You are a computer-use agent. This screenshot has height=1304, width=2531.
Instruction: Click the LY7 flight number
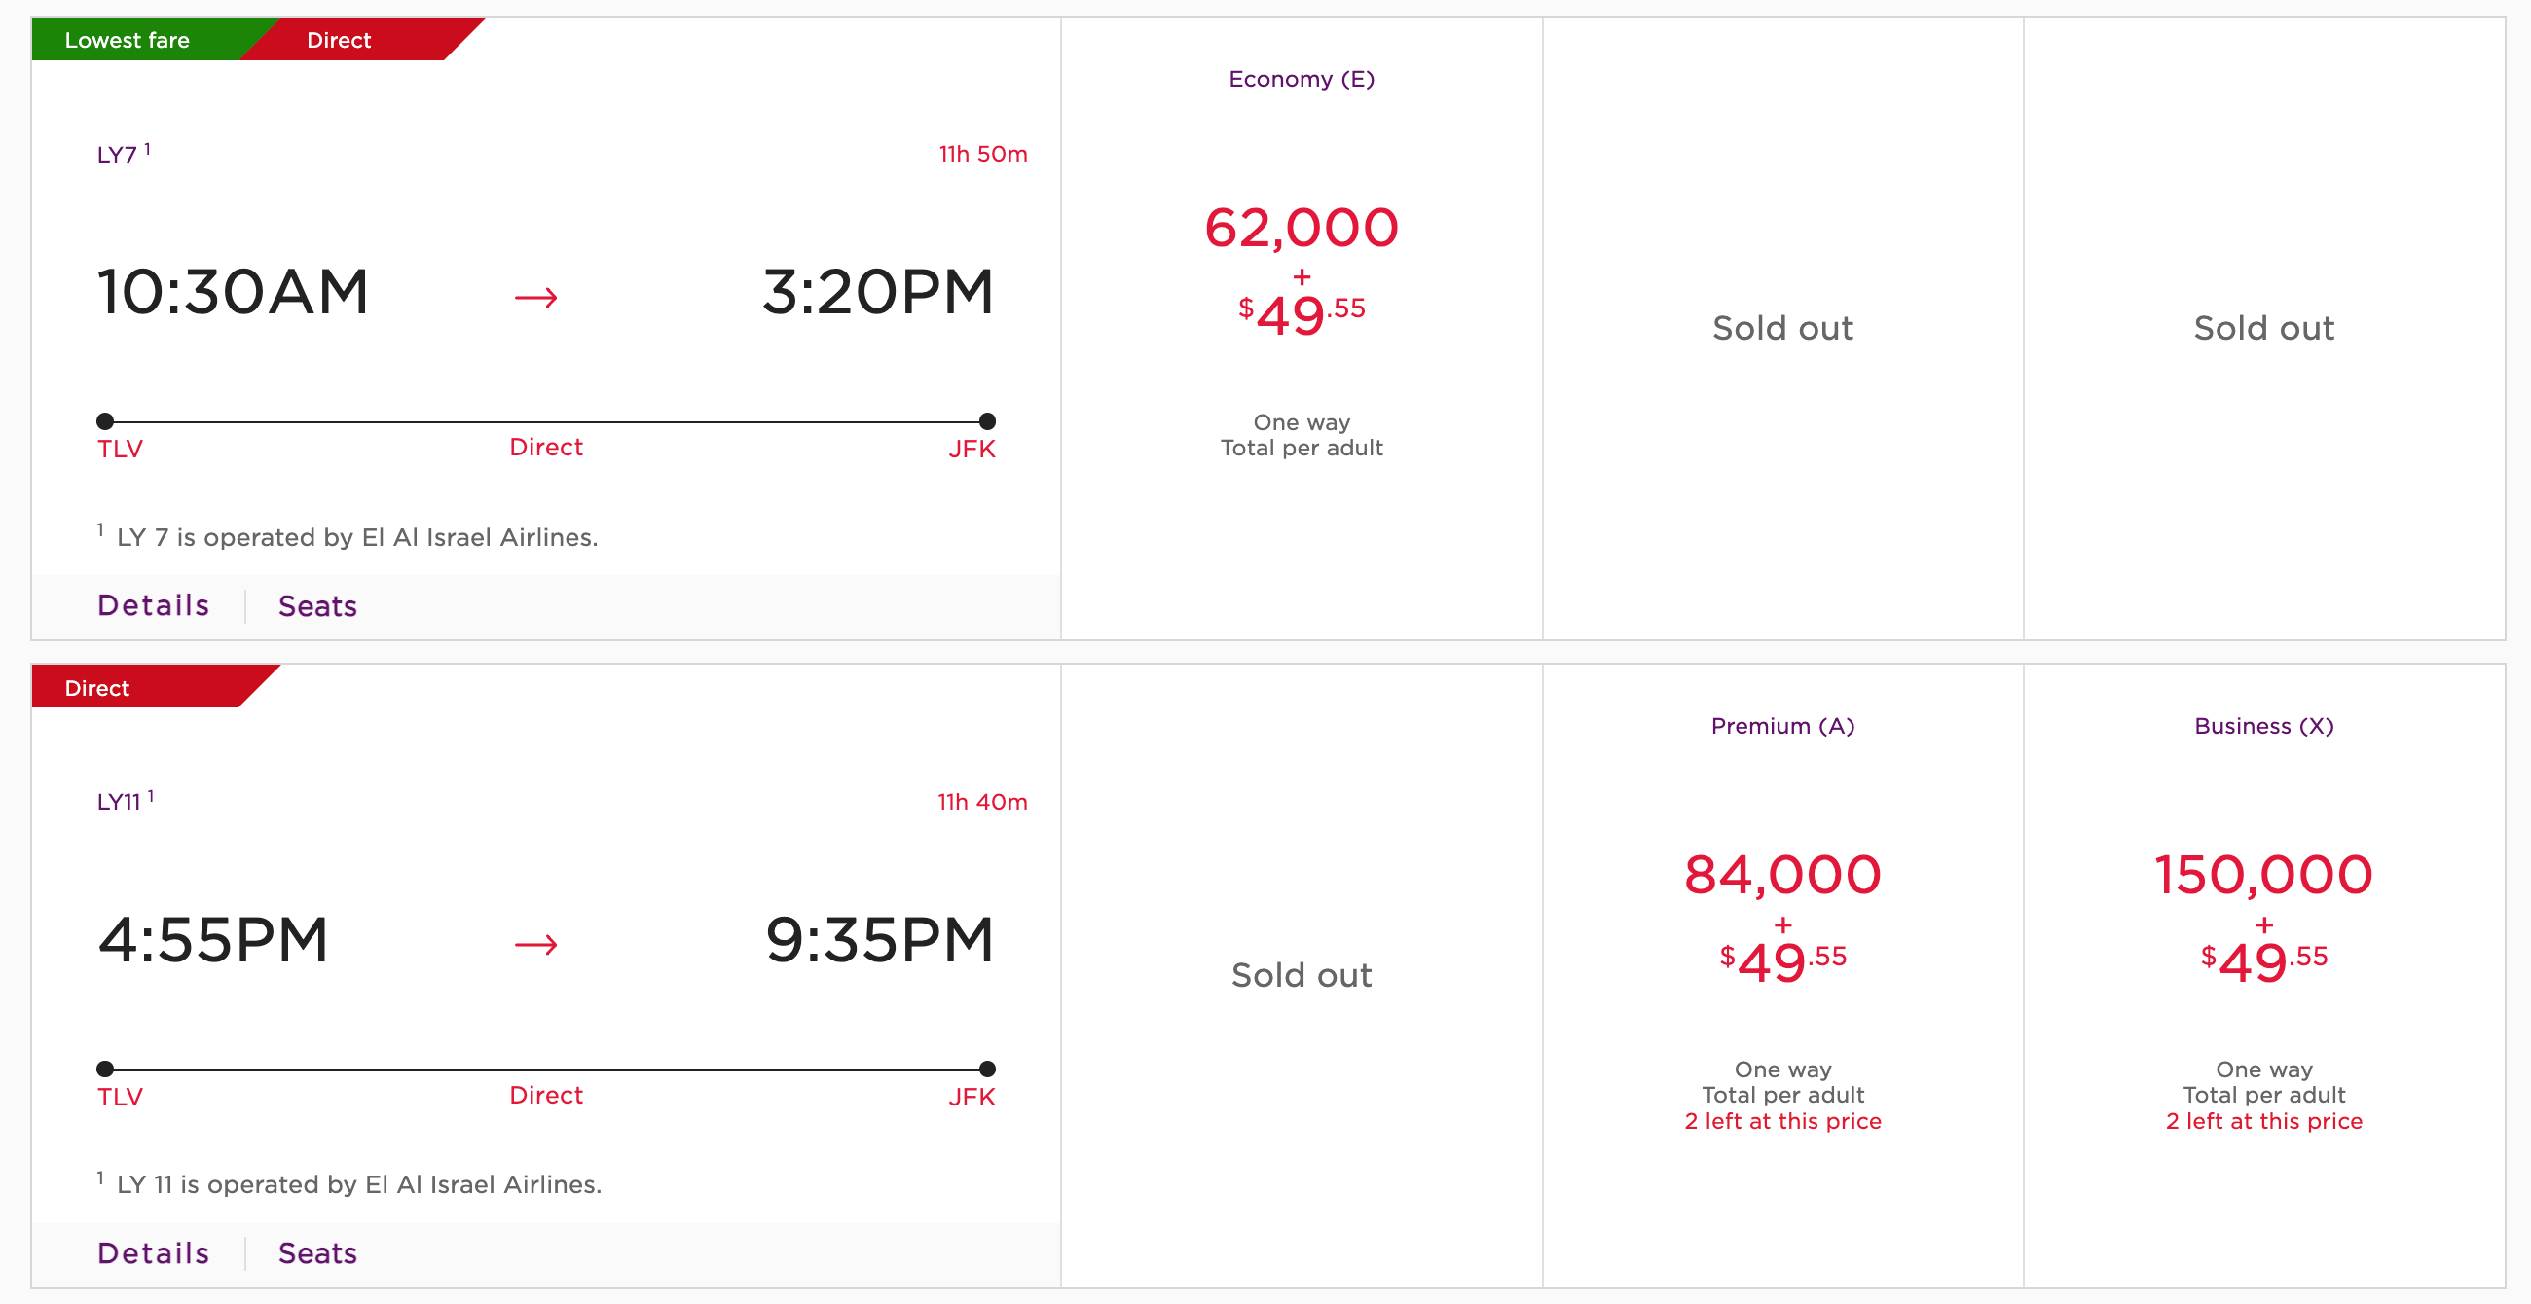(117, 155)
